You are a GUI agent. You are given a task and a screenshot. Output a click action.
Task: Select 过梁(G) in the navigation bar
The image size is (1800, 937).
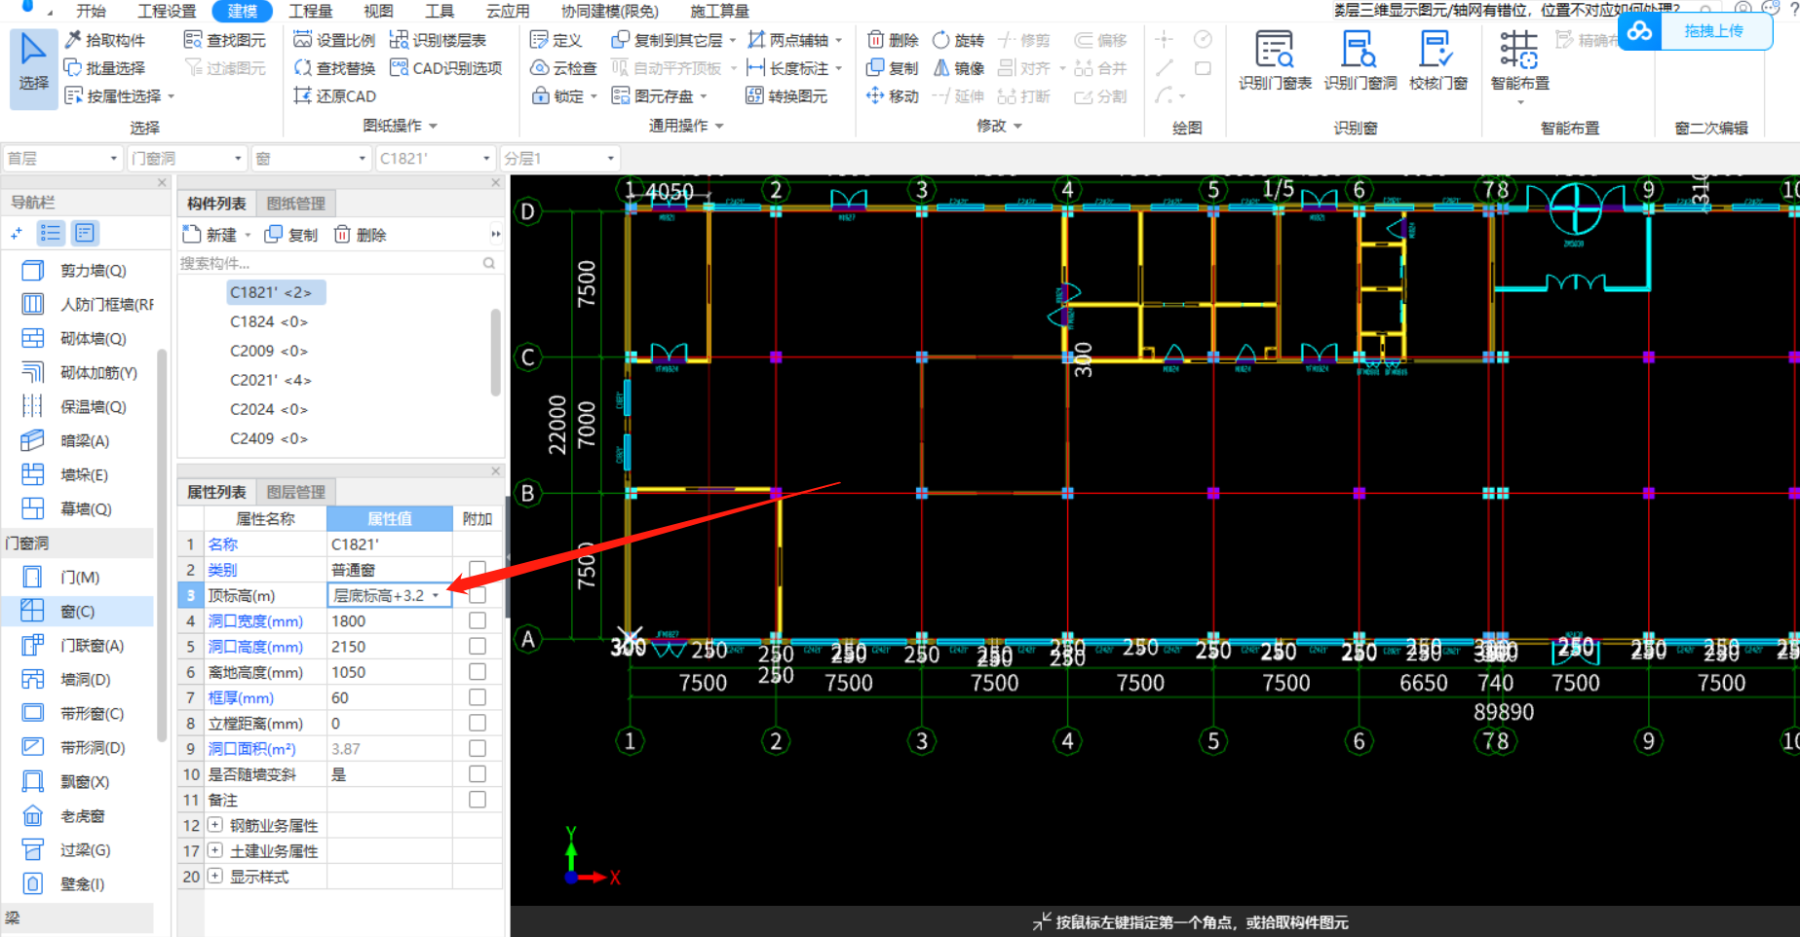pos(77,850)
